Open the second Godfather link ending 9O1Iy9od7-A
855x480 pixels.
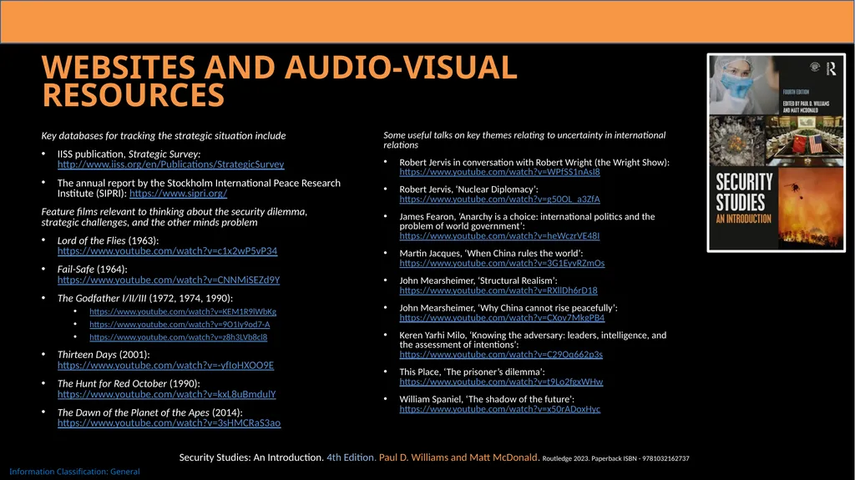click(x=180, y=324)
